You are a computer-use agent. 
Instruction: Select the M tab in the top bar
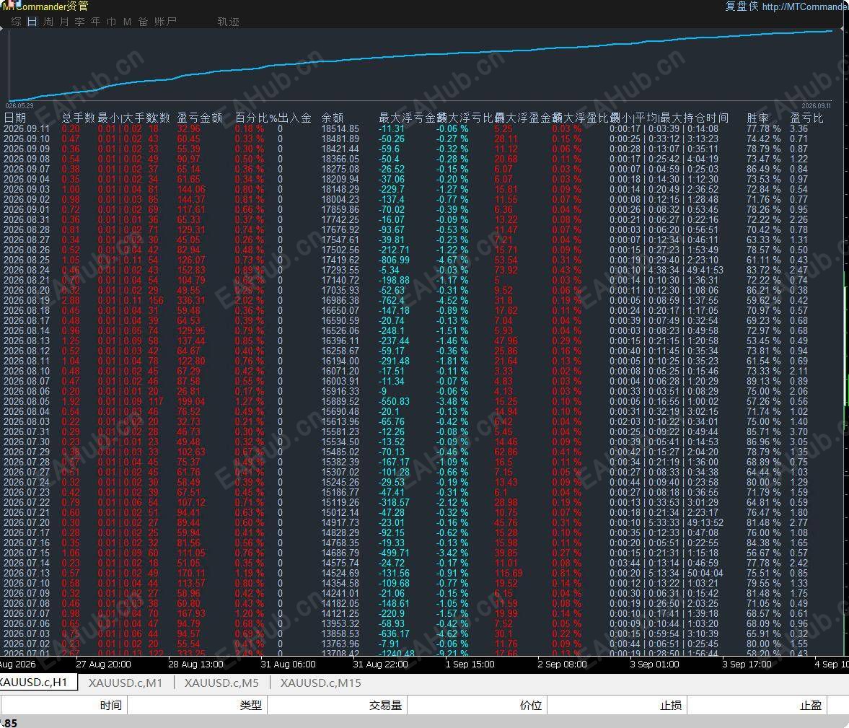pyautogui.click(x=127, y=22)
